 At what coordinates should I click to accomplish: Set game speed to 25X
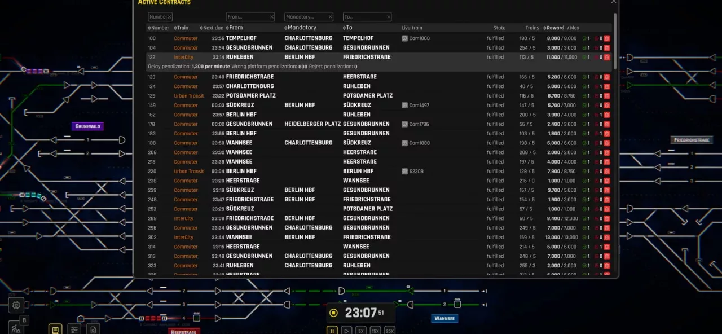tap(390, 331)
